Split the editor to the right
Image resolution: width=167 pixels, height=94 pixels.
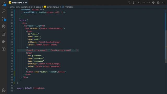coord(158,3)
